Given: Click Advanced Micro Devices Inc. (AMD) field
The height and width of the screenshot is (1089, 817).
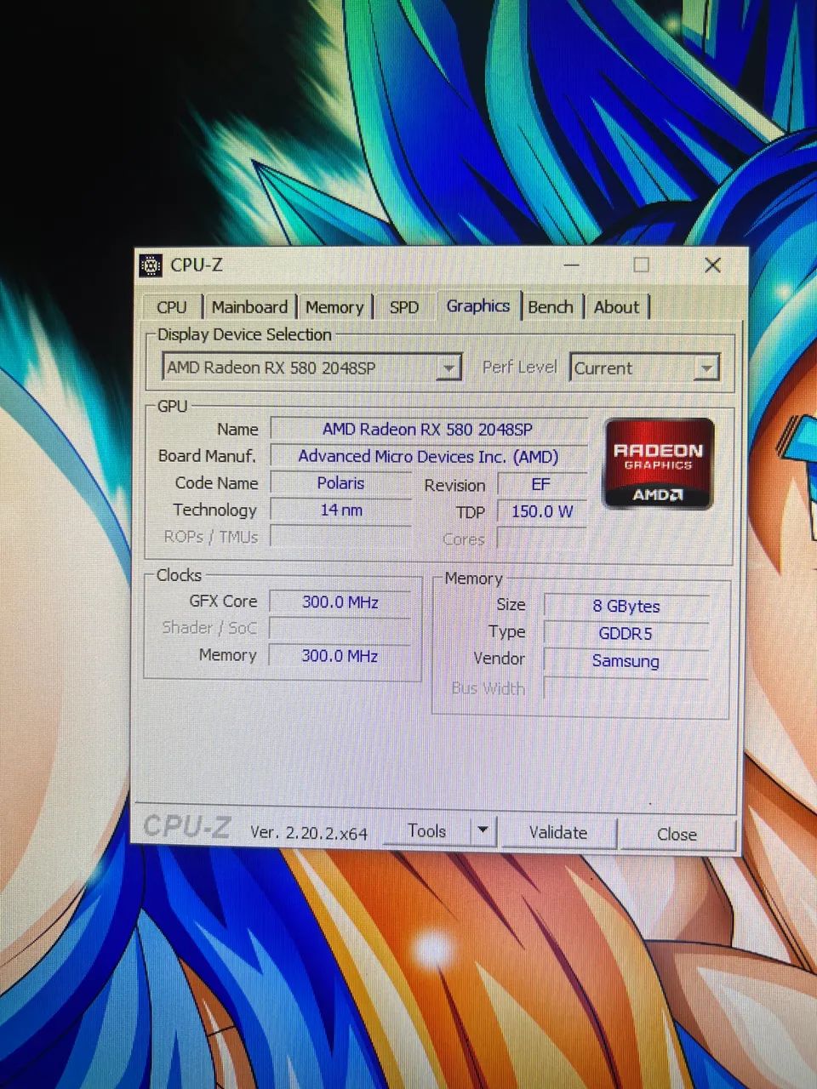Looking at the screenshot, I should (428, 456).
